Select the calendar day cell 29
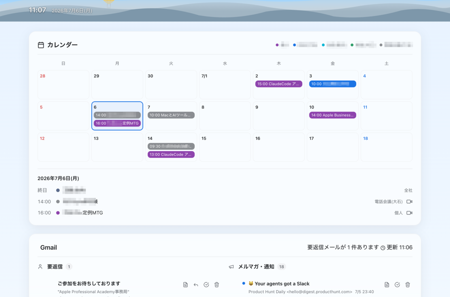This screenshot has height=297, width=450. (117, 84)
